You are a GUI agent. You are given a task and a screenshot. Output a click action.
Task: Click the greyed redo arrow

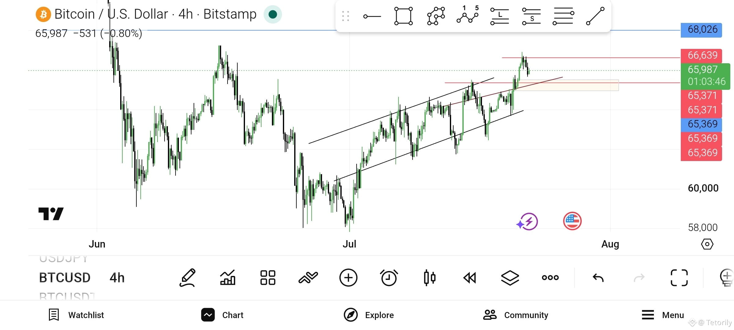(x=639, y=278)
